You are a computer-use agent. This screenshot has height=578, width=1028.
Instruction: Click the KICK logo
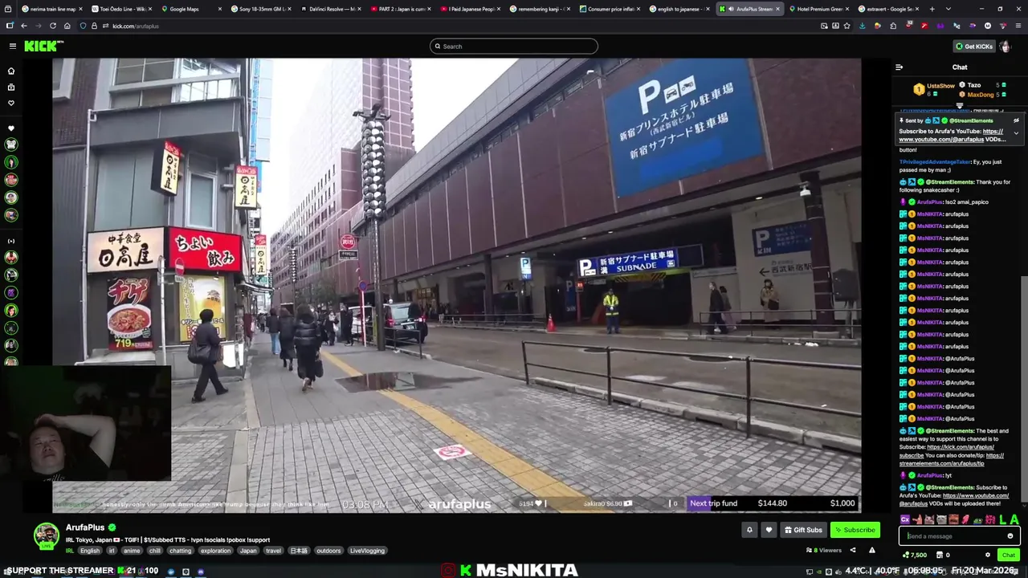coord(43,46)
